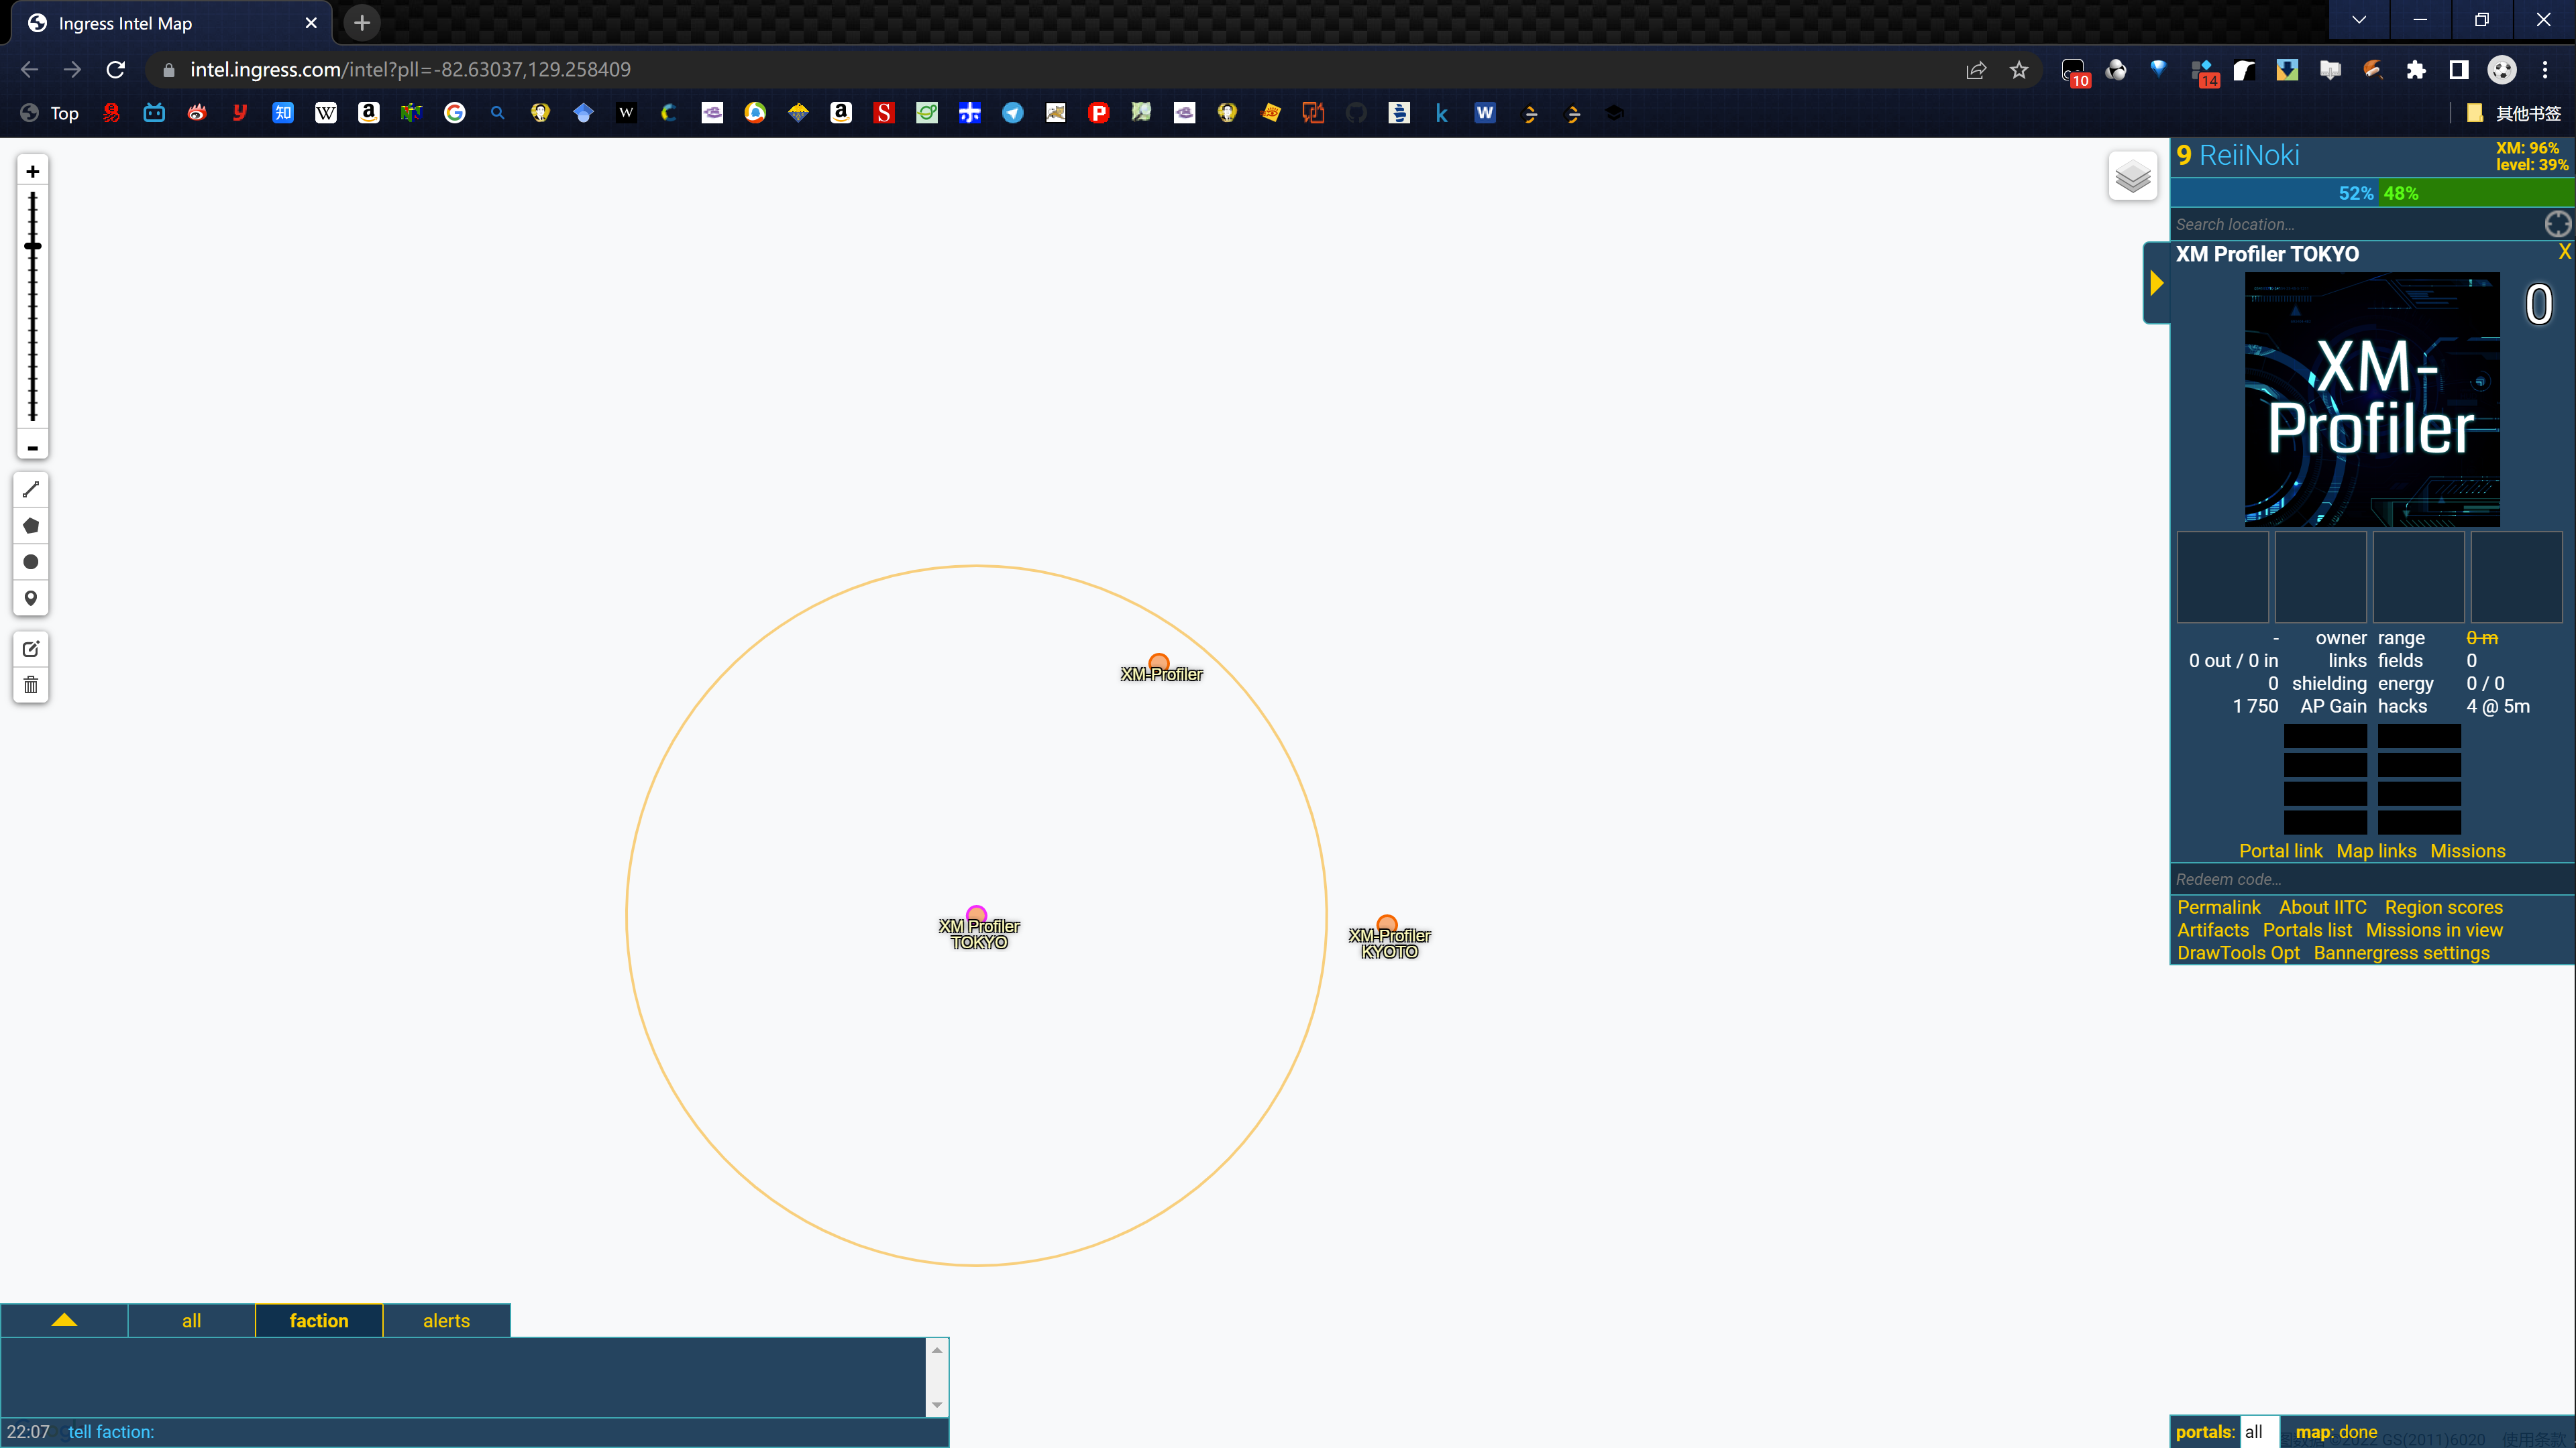The width and height of the screenshot is (2576, 1448).
Task: Select the draw circle tool
Action: tap(31, 562)
